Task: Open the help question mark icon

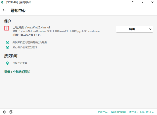Action: [x=133, y=2]
